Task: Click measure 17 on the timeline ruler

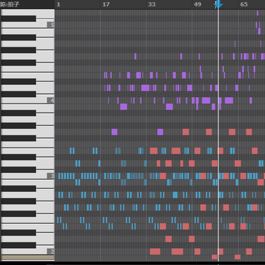Action: [x=106, y=4]
